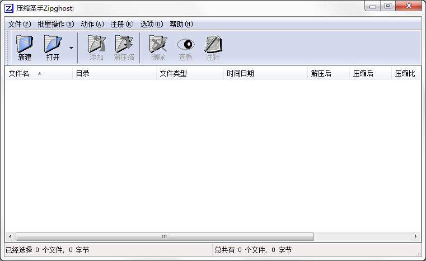The width and height of the screenshot is (426, 261).
Task: Click the 查看 (View) eye icon
Action: pos(185,44)
